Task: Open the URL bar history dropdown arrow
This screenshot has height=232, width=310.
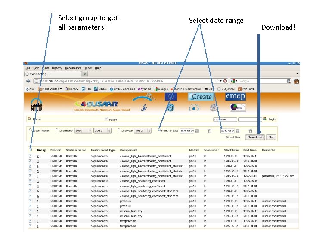Action: point(220,81)
